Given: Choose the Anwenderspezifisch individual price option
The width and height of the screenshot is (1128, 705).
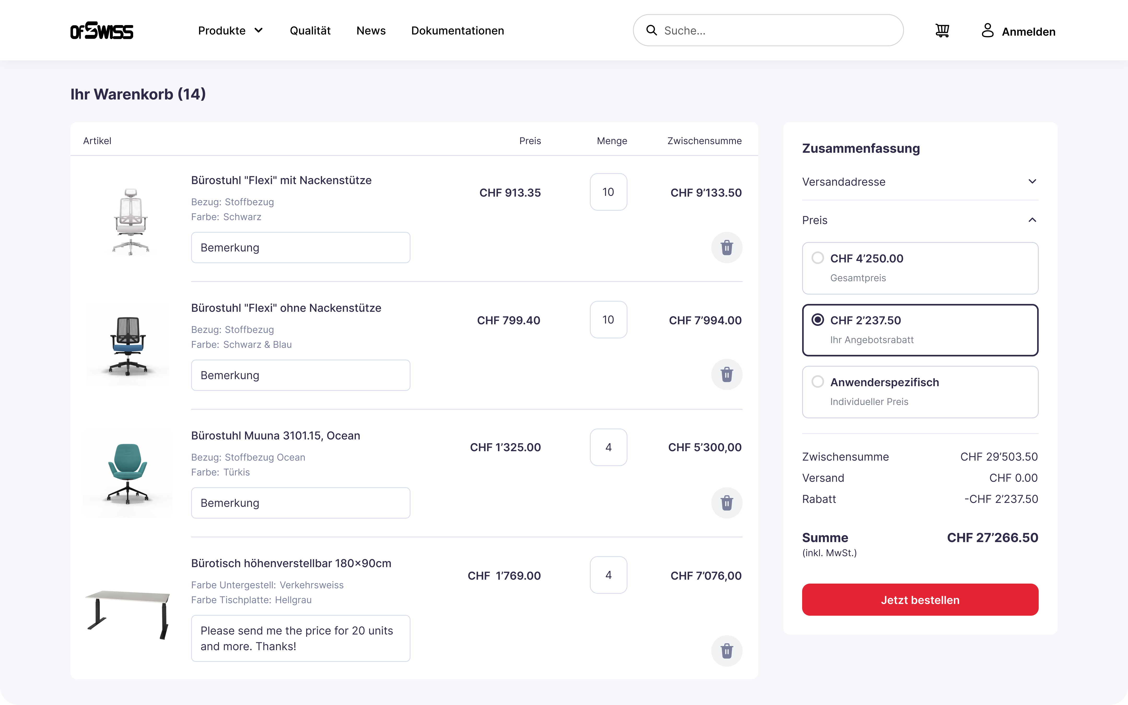Looking at the screenshot, I should 920,392.
